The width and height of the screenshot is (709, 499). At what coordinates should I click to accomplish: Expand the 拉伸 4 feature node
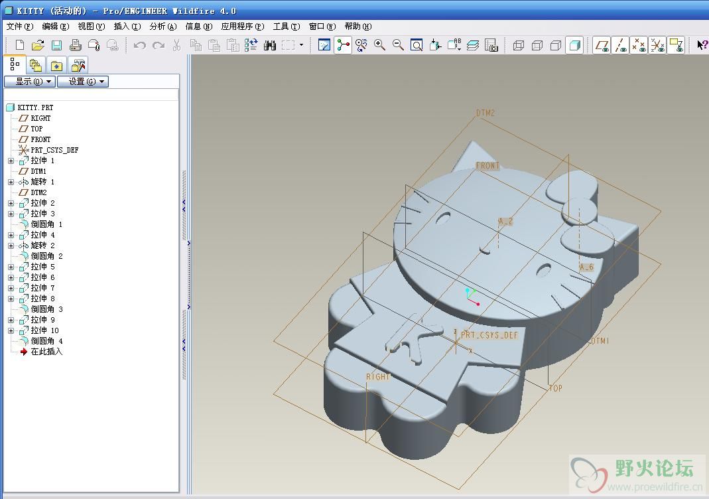point(11,236)
